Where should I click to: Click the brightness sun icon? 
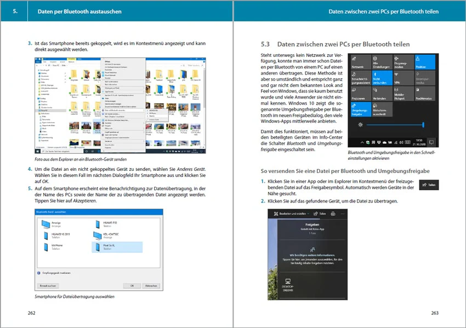point(360,125)
